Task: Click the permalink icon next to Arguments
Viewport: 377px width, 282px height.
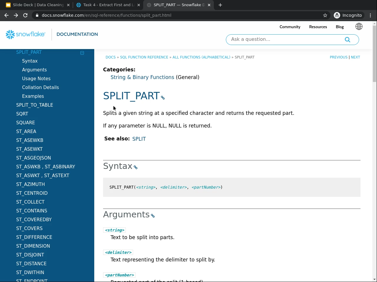Action: click(153, 216)
